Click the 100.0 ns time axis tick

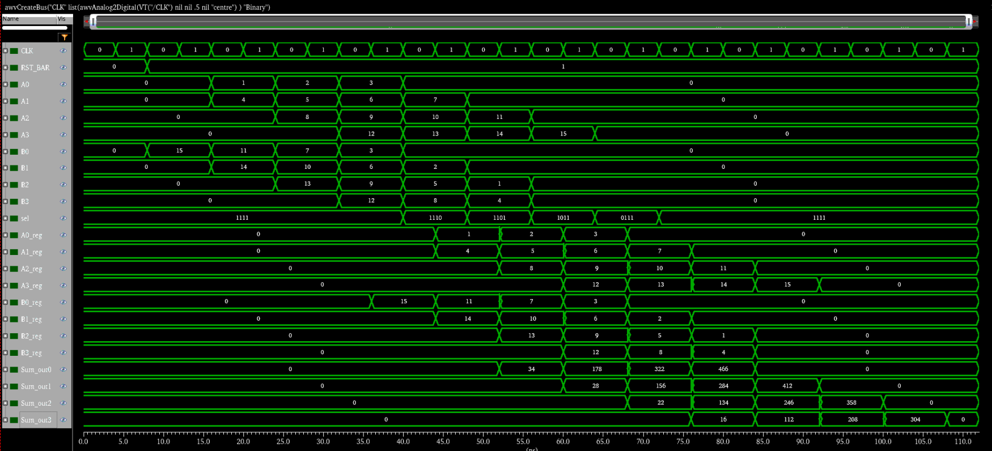pyautogui.click(x=883, y=441)
